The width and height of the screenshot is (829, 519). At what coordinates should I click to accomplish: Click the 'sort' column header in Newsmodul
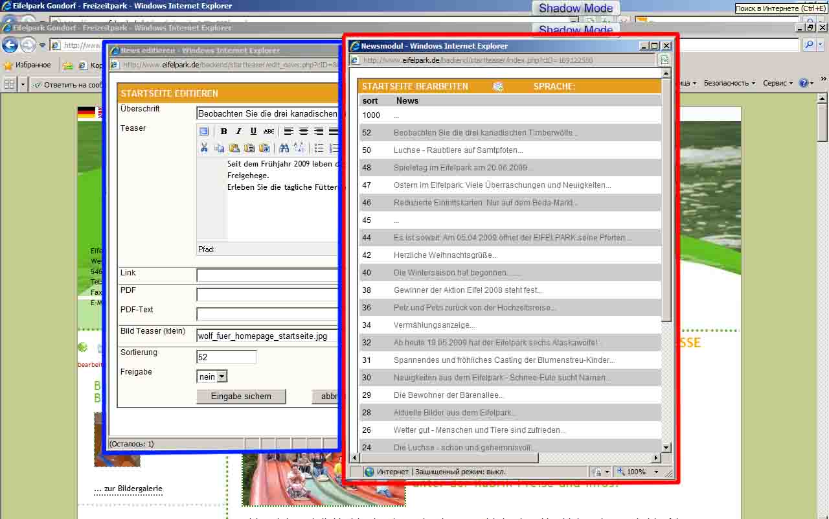click(370, 100)
